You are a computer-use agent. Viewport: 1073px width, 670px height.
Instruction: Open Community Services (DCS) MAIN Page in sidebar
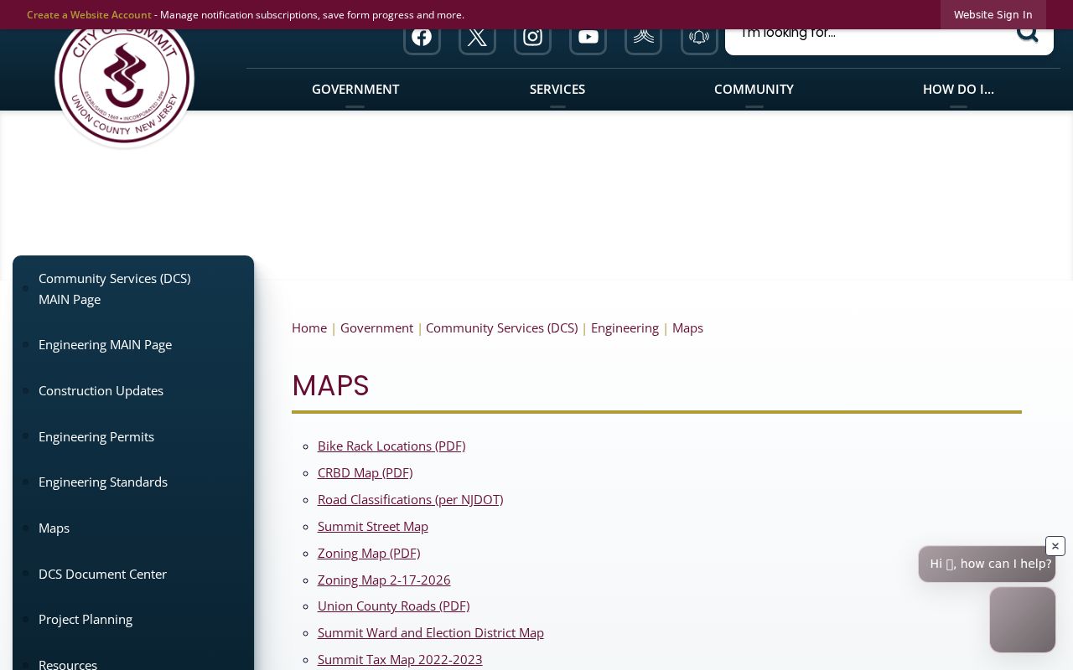point(115,289)
